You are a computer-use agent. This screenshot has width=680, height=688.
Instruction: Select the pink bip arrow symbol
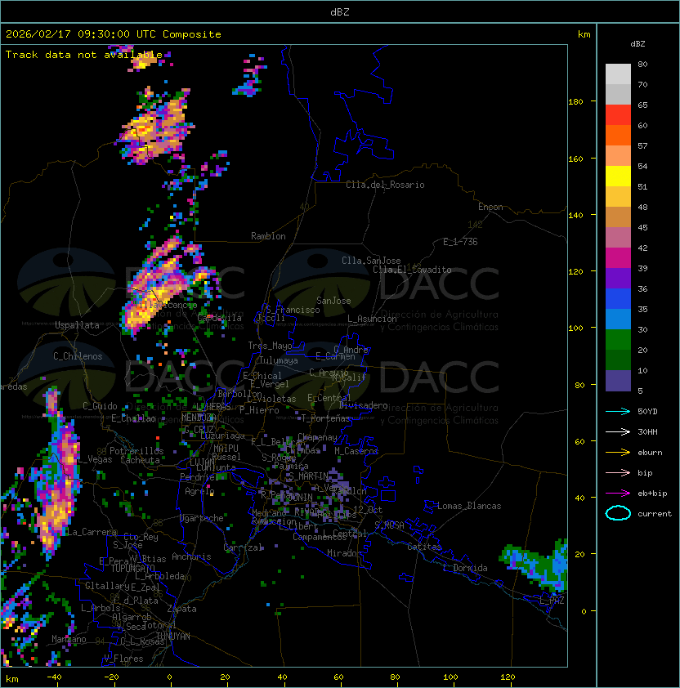(618, 472)
